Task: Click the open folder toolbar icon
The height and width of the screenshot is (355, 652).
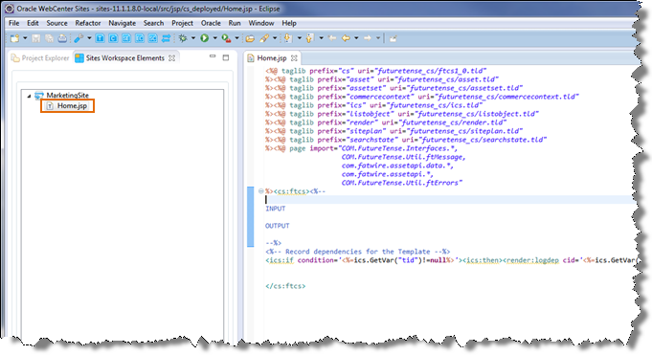Action: [250, 38]
